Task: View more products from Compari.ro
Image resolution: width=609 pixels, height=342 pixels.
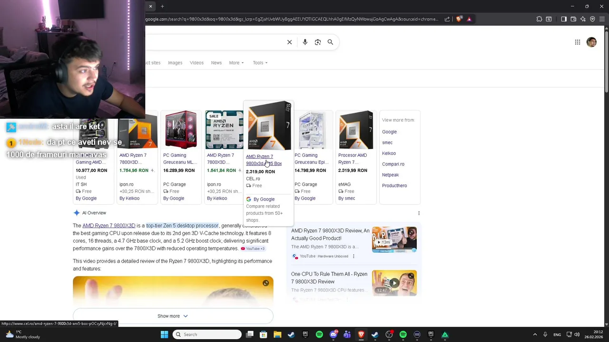Action: pos(393,164)
